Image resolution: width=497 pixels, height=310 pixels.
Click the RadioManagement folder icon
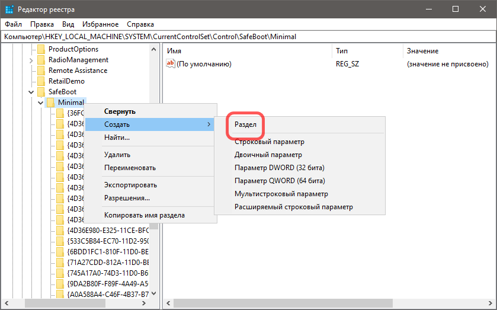click(41, 60)
